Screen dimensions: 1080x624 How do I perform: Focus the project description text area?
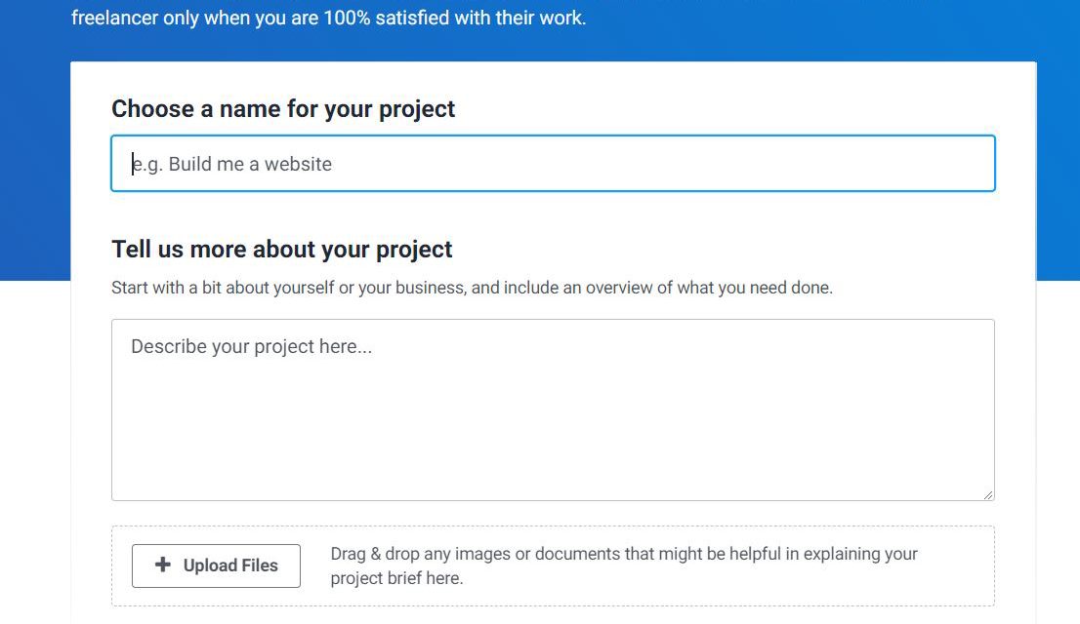pyautogui.click(x=553, y=410)
